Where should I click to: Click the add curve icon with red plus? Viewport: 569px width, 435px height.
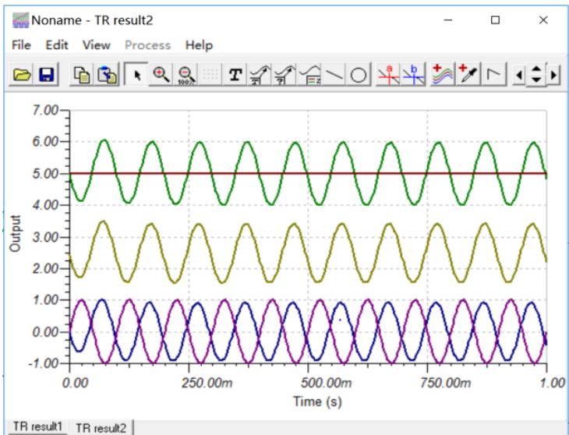pos(440,75)
